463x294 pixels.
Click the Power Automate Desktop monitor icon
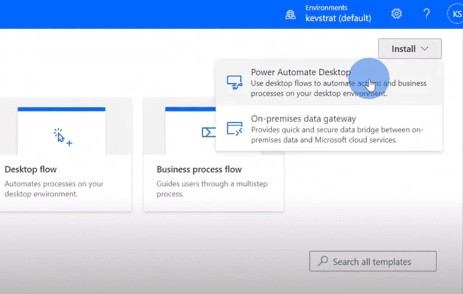click(x=234, y=82)
